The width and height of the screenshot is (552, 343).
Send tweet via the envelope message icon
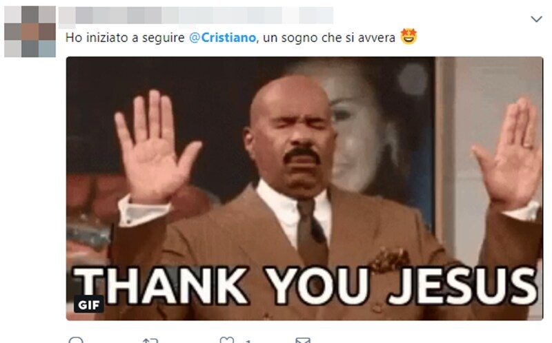pos(303,340)
